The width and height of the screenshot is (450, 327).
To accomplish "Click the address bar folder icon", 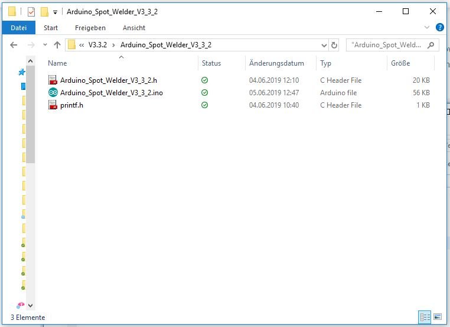I will coord(71,45).
